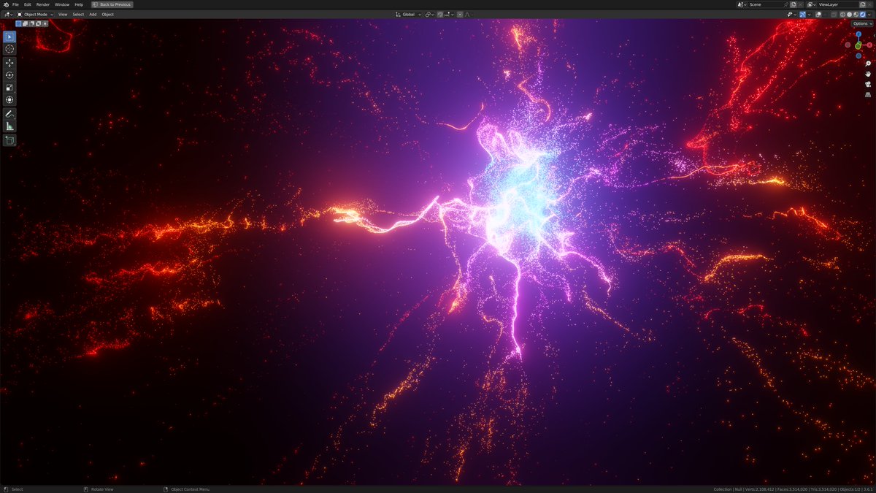Screen dimensions: 876x493
Task: Select the Select Box tool
Action: 9,37
